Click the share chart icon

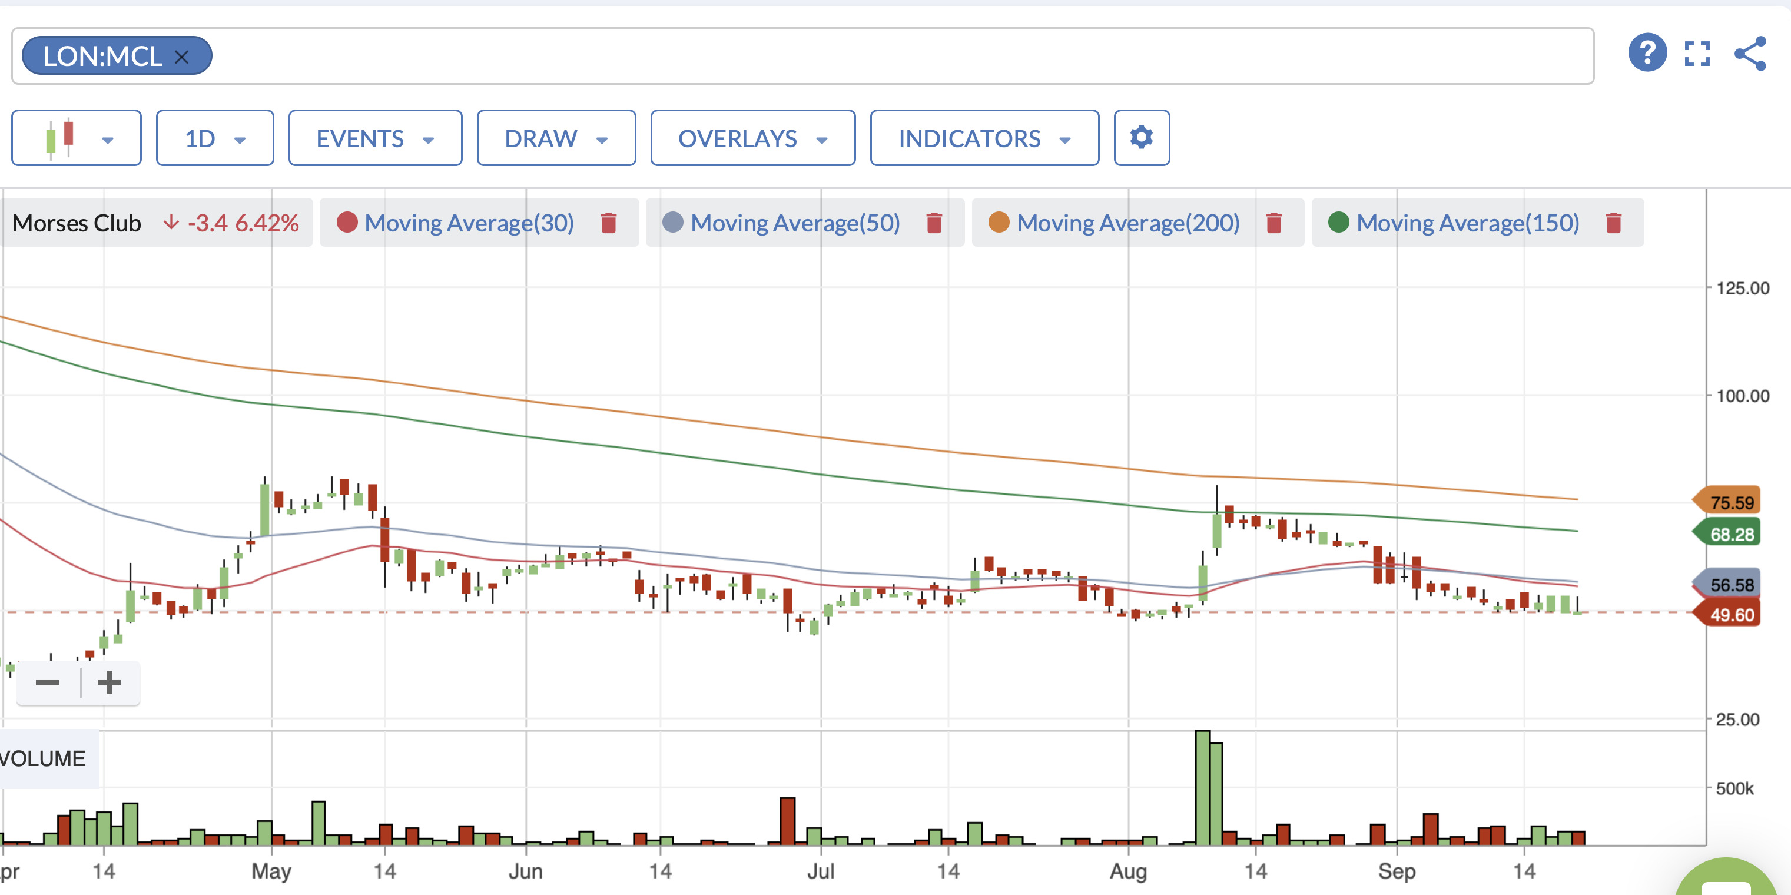pos(1750,54)
